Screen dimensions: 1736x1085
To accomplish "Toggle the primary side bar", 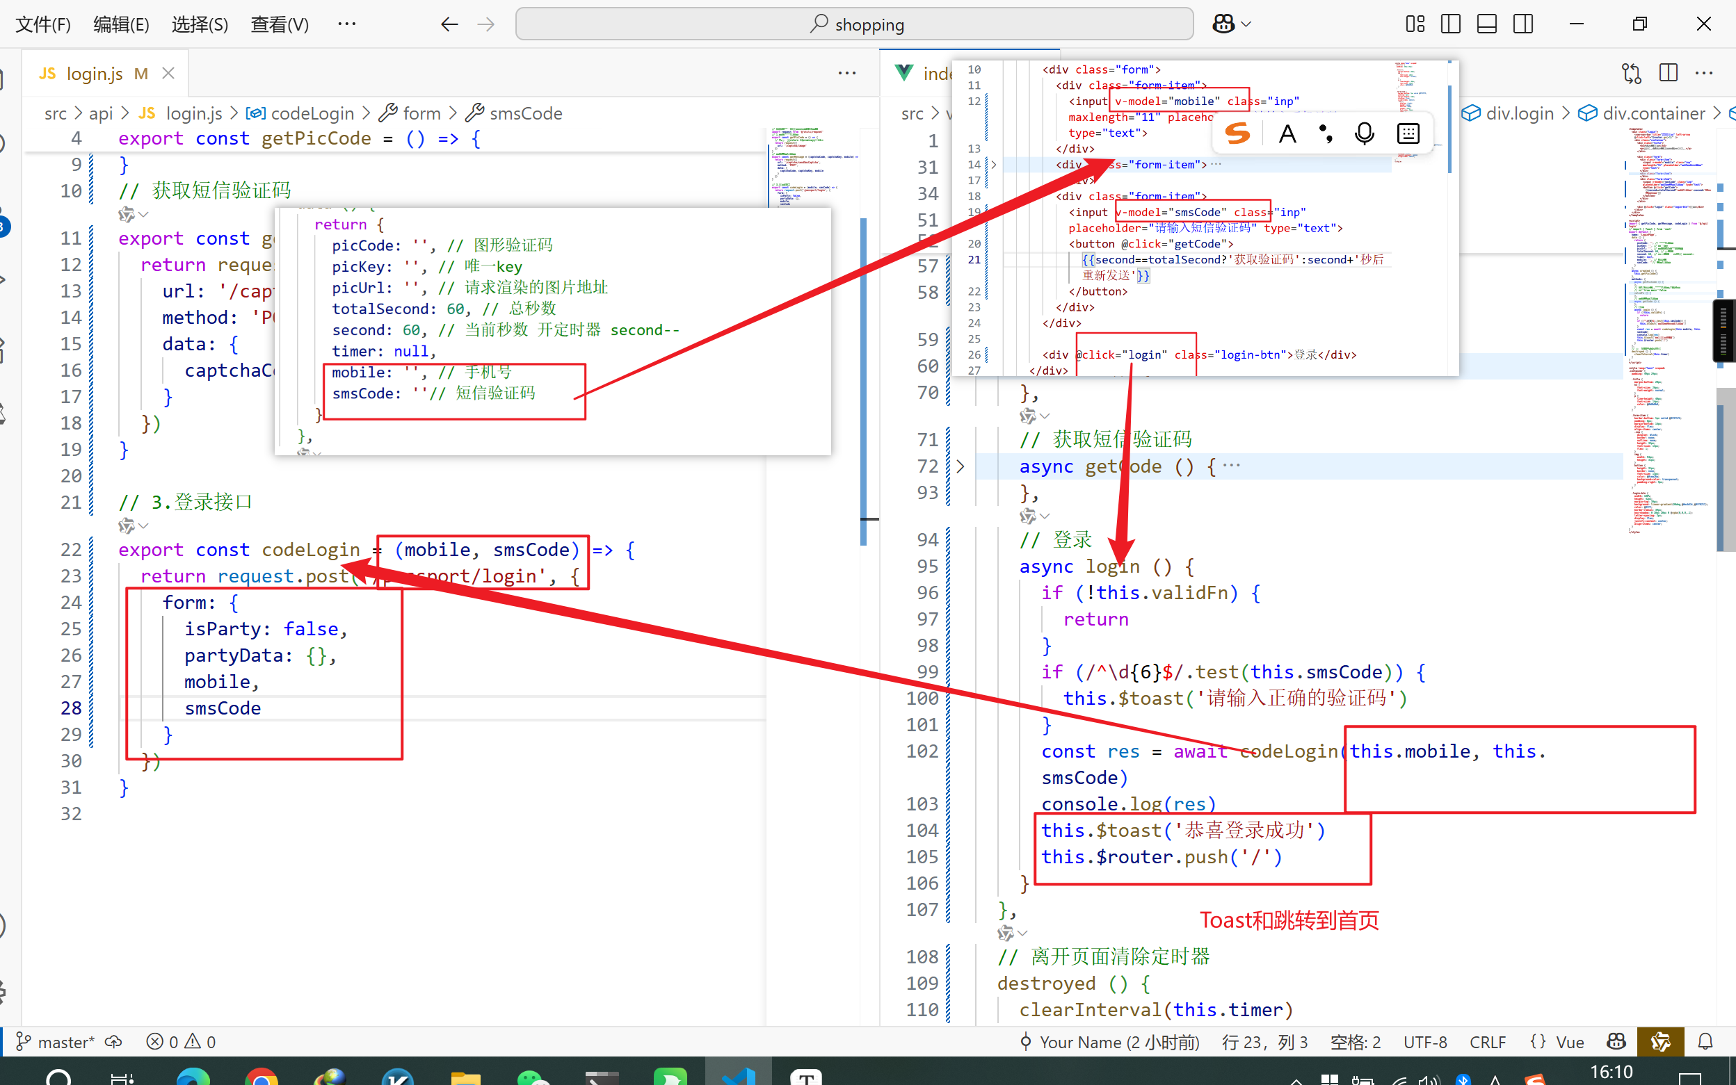I will pyautogui.click(x=1450, y=24).
